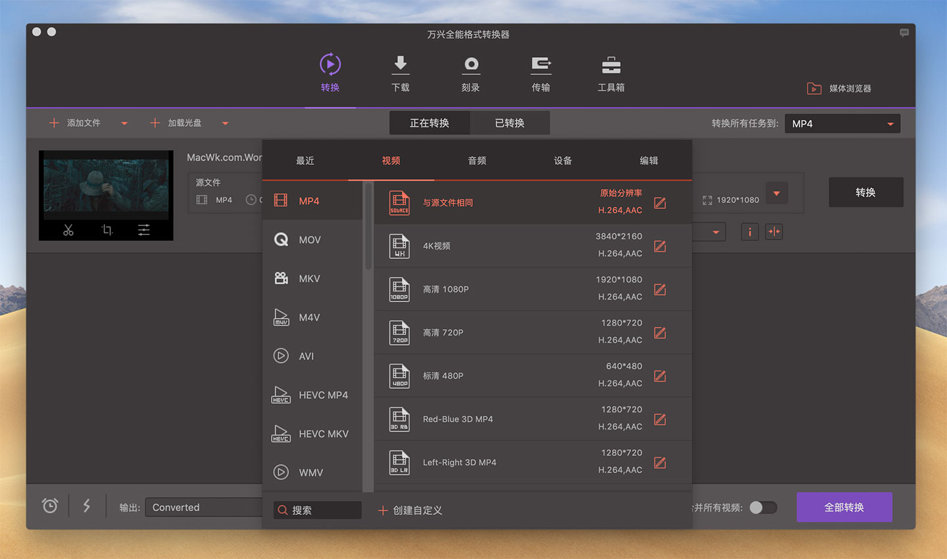
Task: Click 创建自定义 to create custom preset
Action: tap(410, 510)
